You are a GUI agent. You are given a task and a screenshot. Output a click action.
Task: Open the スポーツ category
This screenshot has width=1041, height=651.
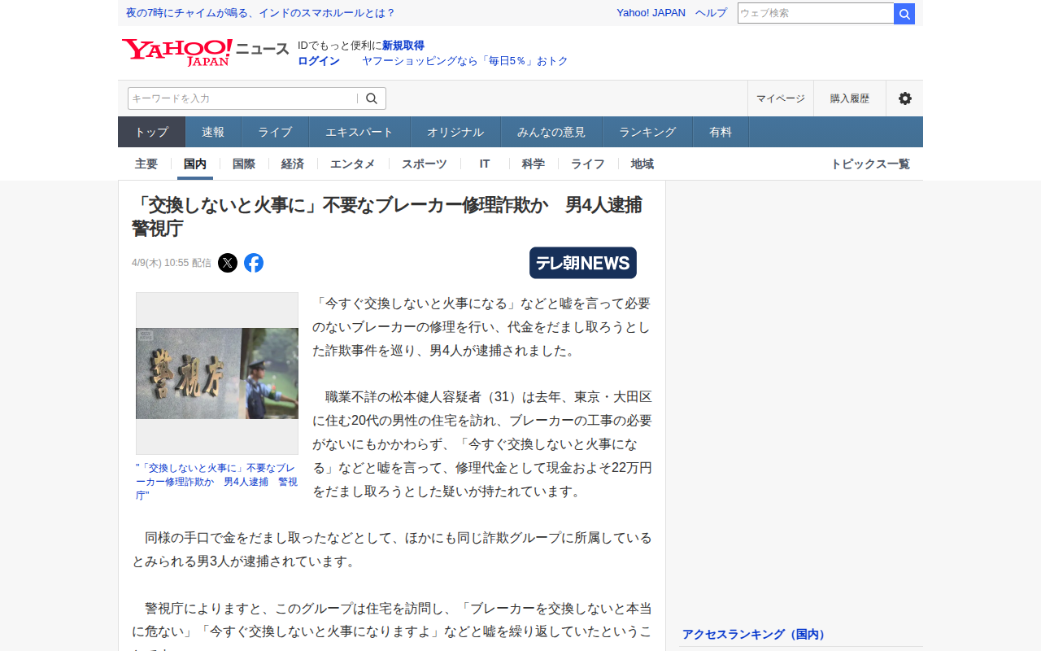425,164
